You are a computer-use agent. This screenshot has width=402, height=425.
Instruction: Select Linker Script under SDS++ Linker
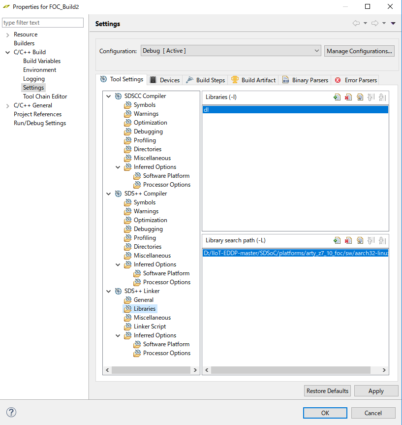coord(150,327)
